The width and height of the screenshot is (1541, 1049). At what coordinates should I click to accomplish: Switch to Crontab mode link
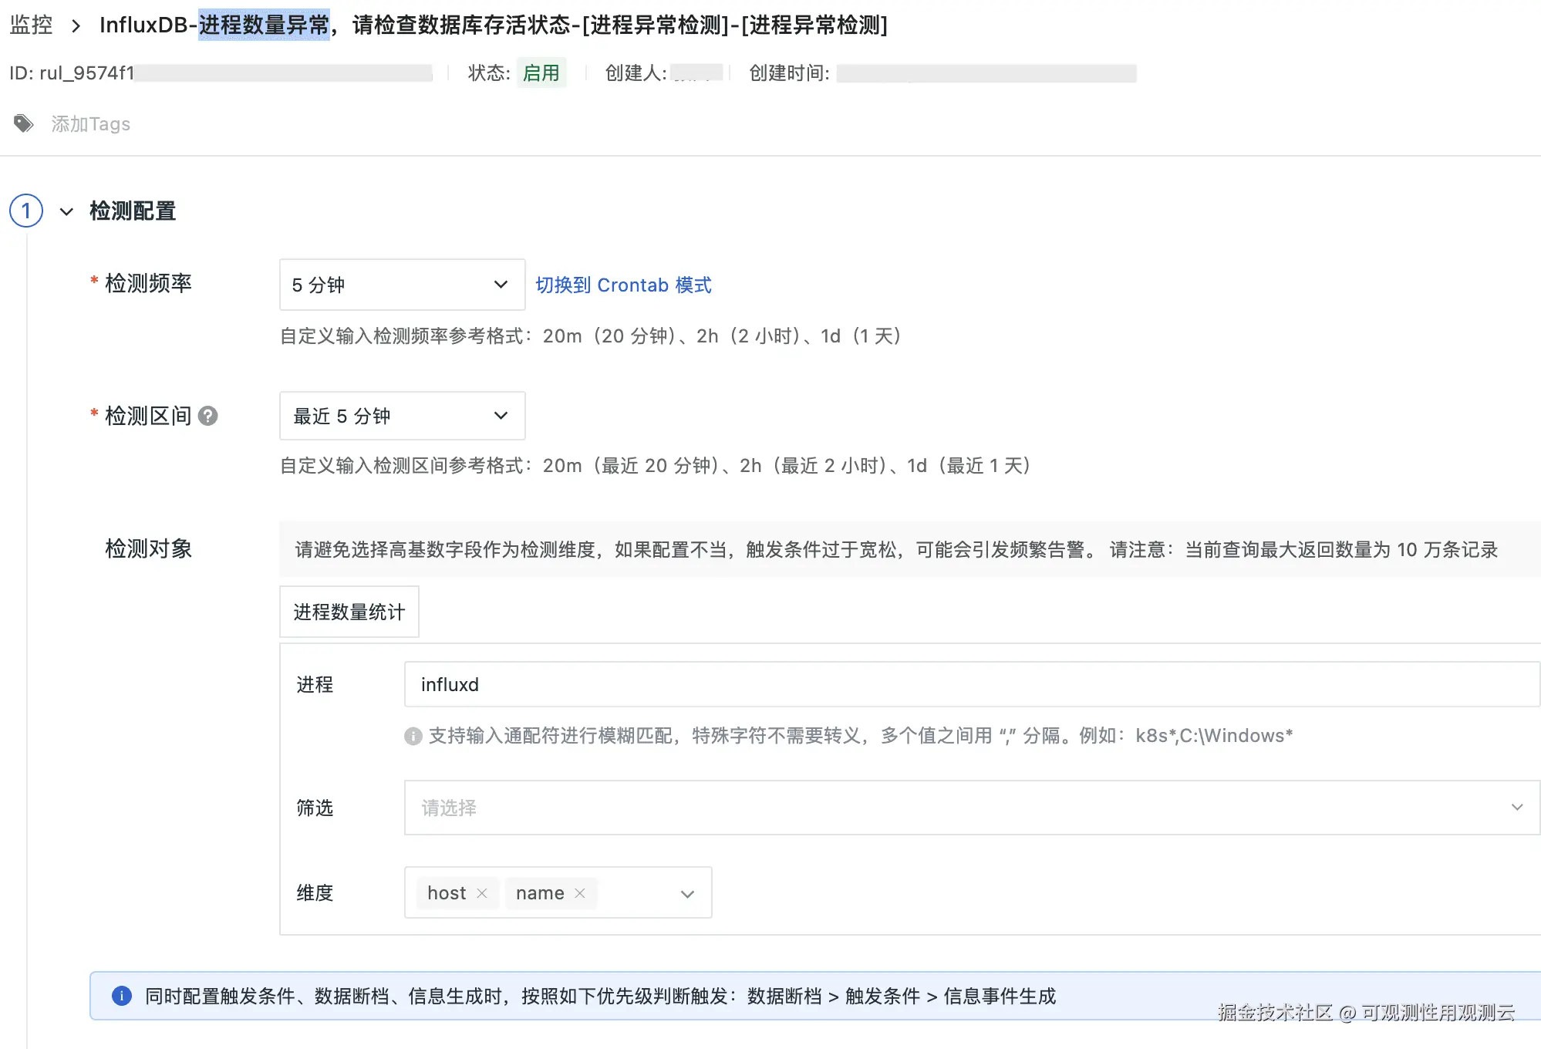pos(623,285)
